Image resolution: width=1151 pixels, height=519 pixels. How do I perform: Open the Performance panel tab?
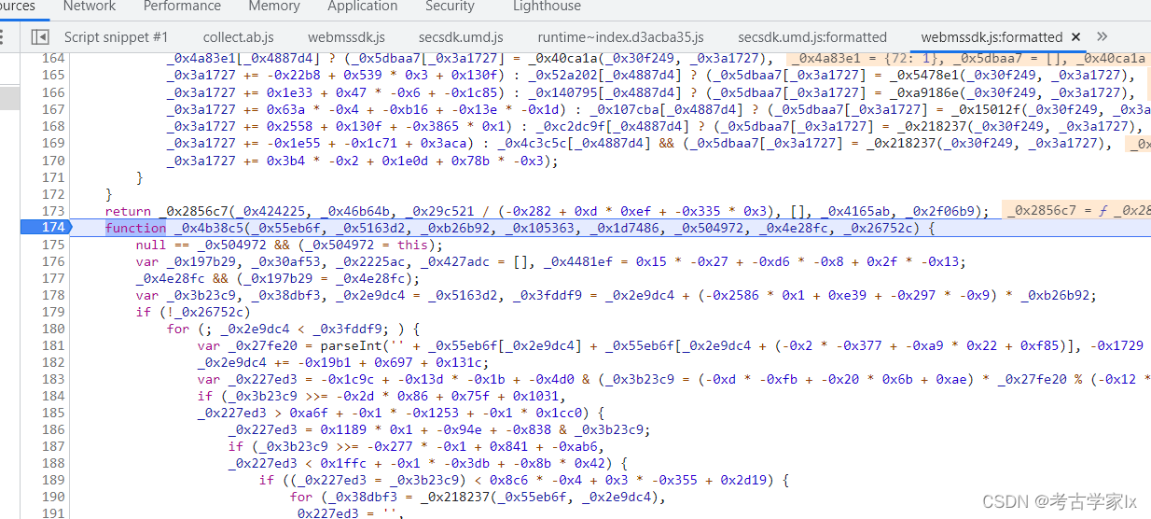point(183,6)
